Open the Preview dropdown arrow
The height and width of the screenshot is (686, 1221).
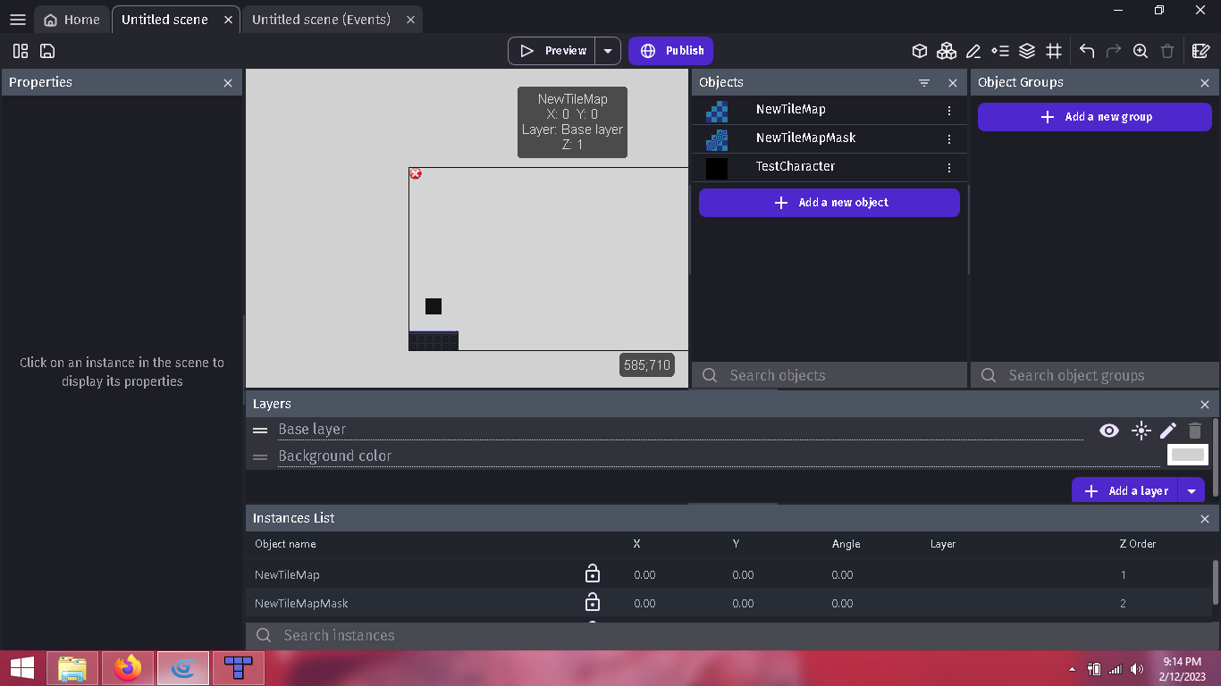pyautogui.click(x=608, y=51)
